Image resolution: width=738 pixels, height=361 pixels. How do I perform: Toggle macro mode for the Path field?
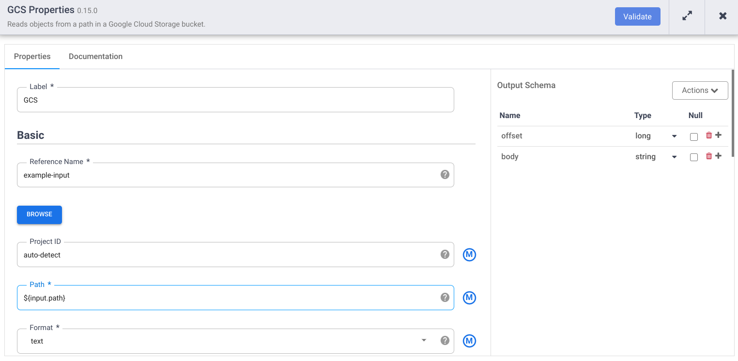pos(469,298)
